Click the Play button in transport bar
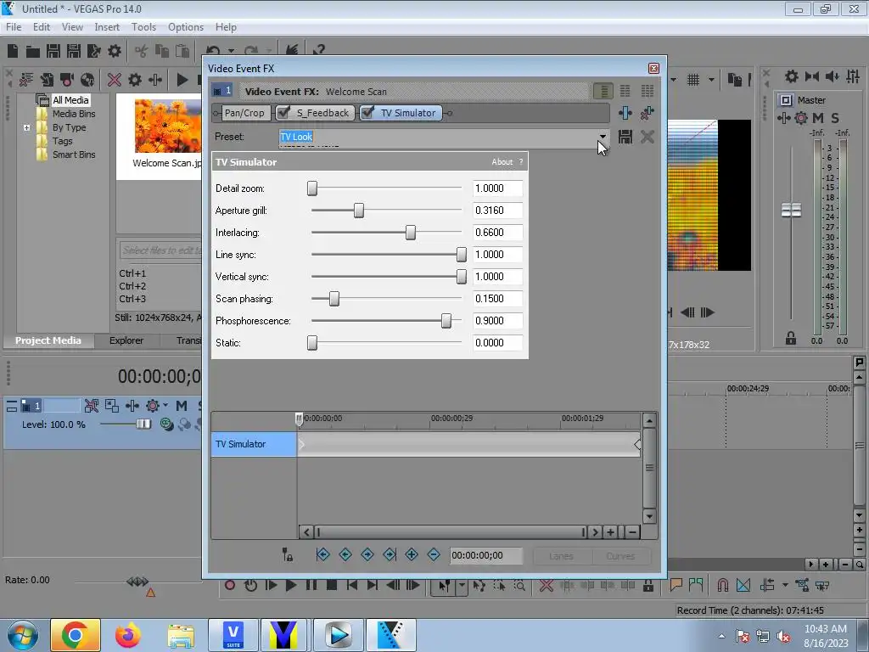The width and height of the screenshot is (869, 652). point(290,586)
